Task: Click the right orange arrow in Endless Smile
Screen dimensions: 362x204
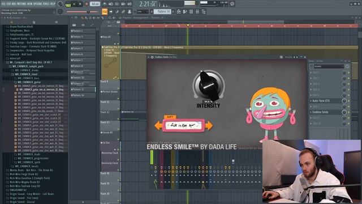Action: (209, 126)
